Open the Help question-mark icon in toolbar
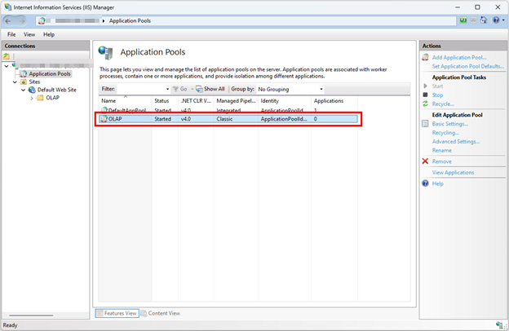The image size is (509, 331). pos(496,20)
